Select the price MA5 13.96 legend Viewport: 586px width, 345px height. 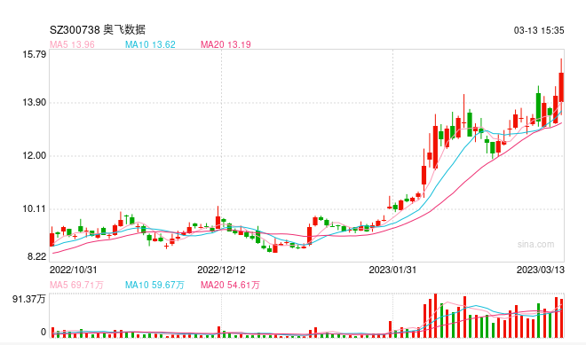point(72,44)
